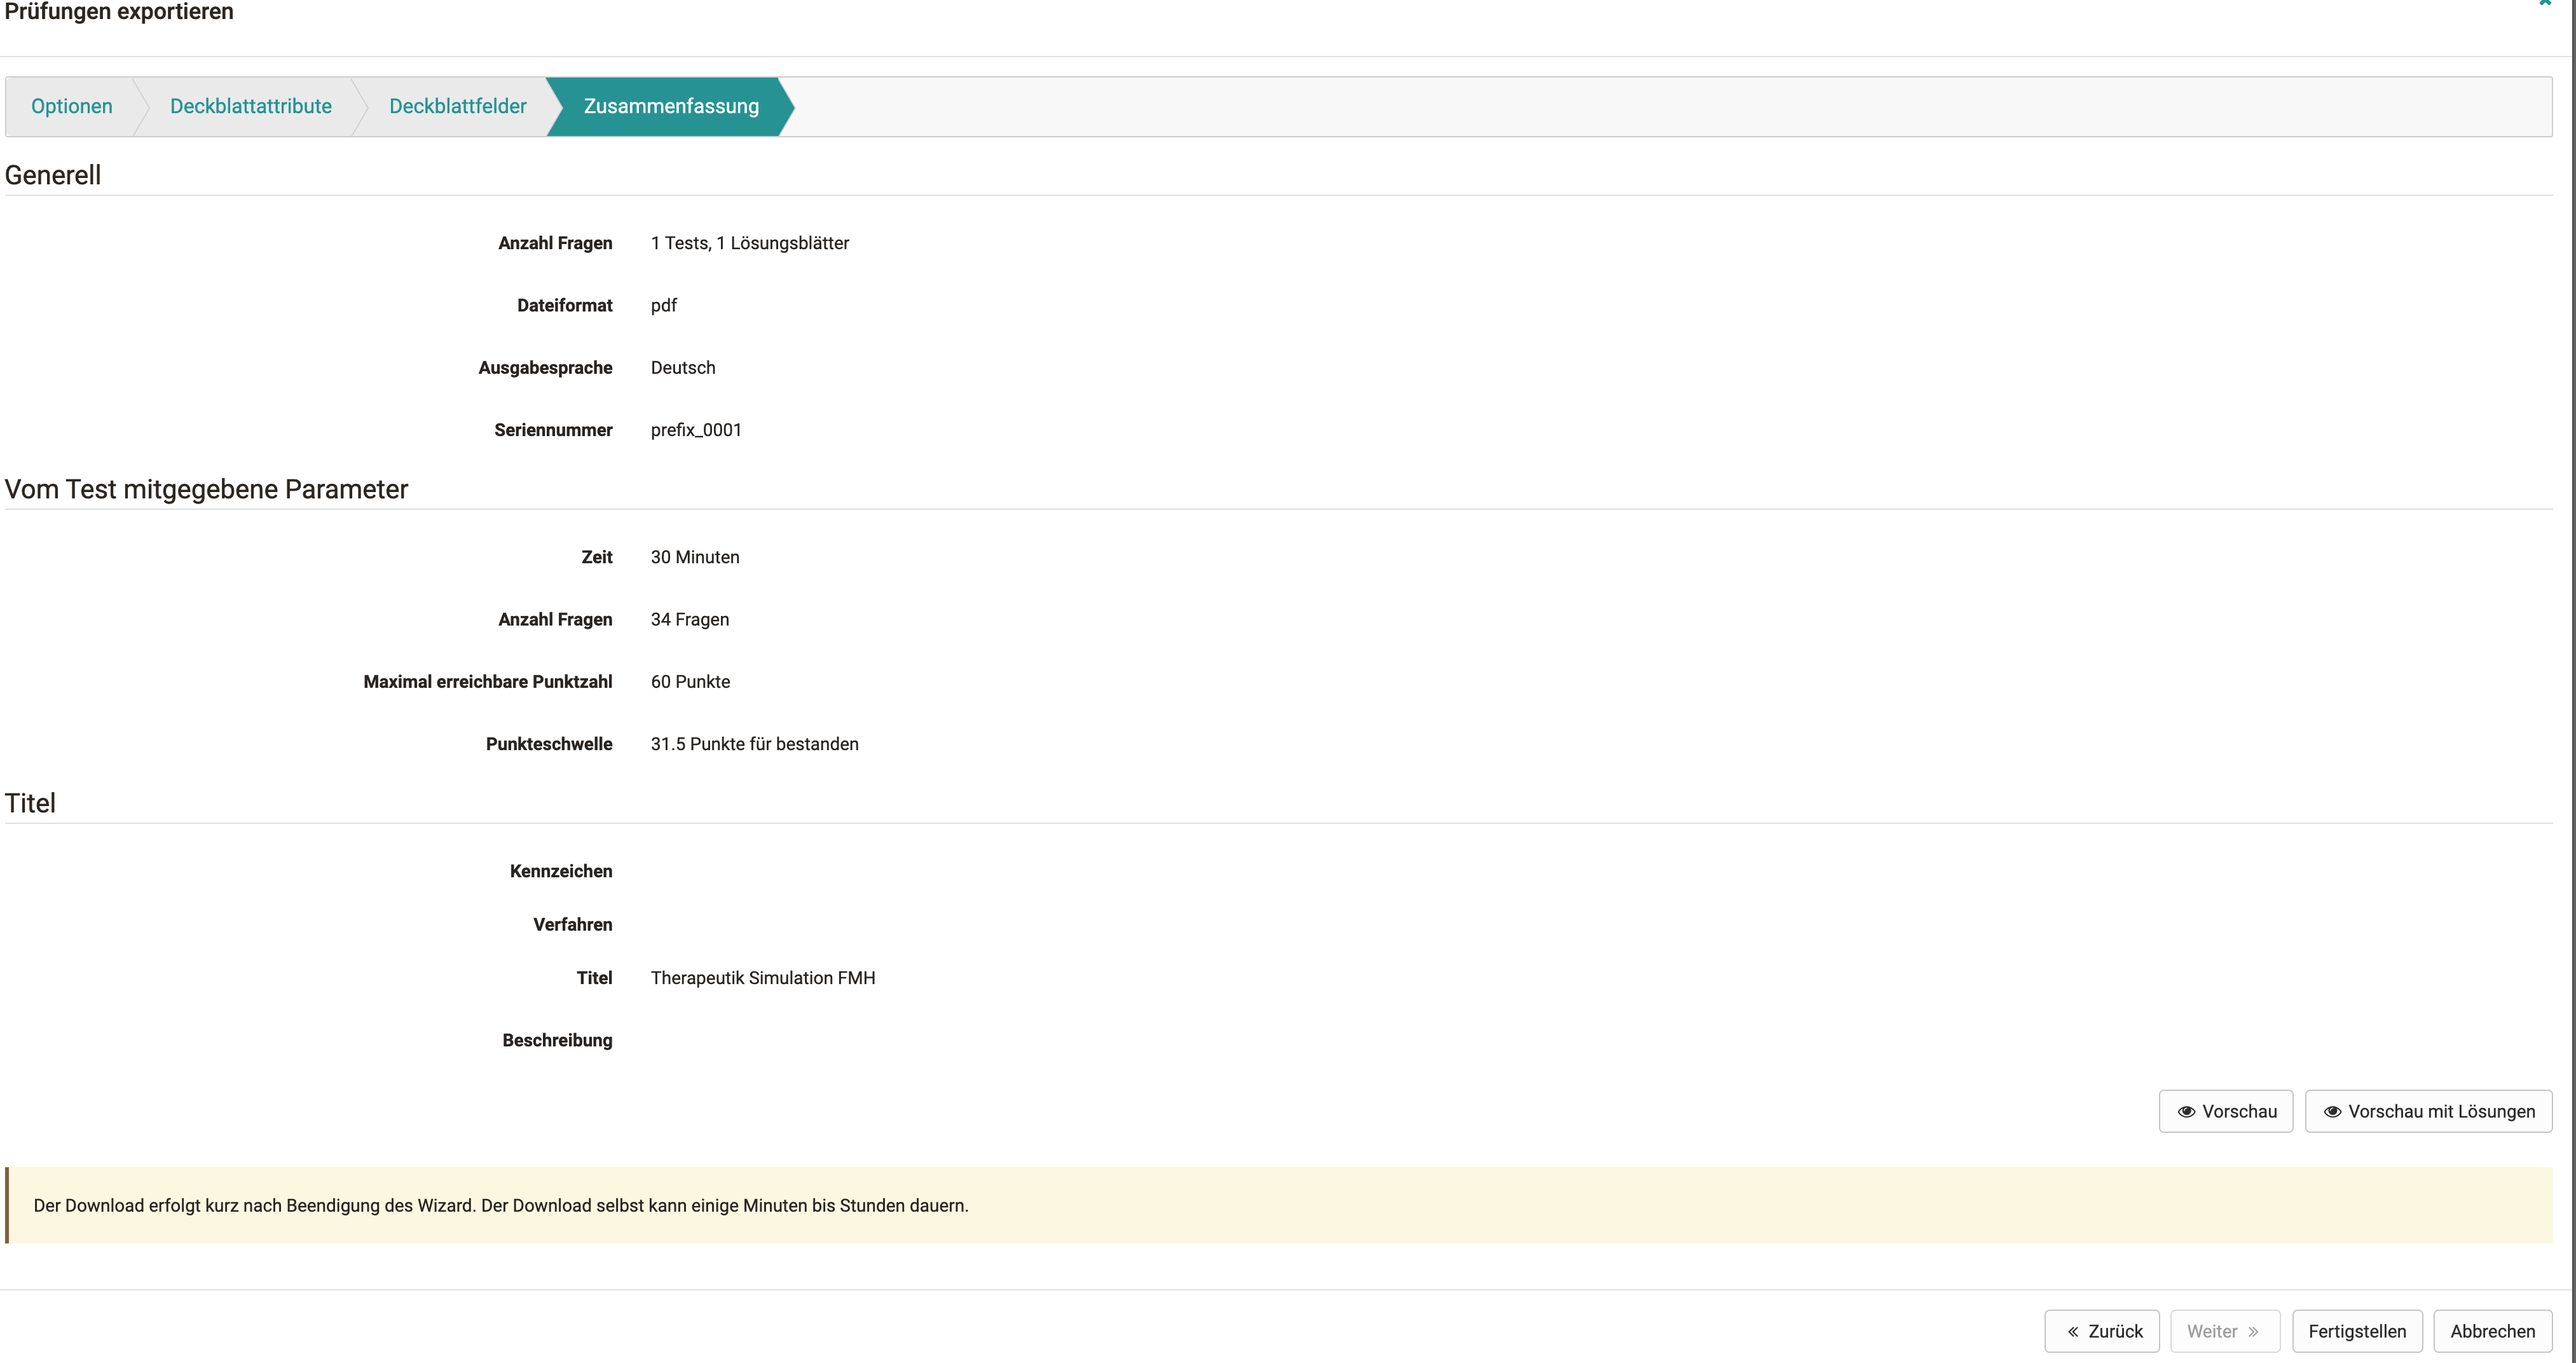Click the title Therapeutik Simulation FMH
This screenshot has width=2576, height=1363.
point(763,977)
